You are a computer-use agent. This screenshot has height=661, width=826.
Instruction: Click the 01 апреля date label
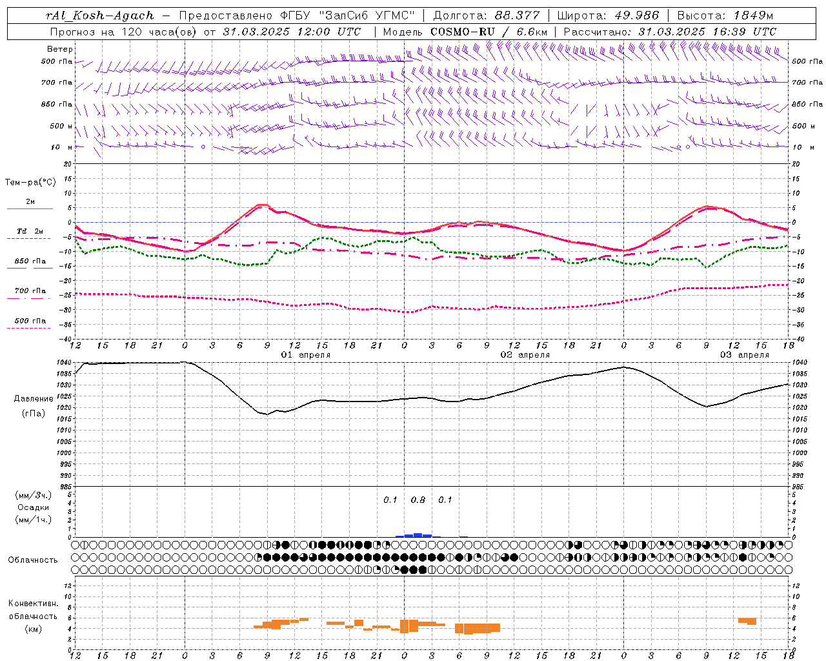pyautogui.click(x=306, y=355)
